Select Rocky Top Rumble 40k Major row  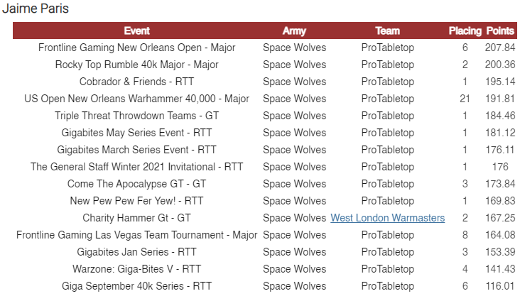click(136, 65)
